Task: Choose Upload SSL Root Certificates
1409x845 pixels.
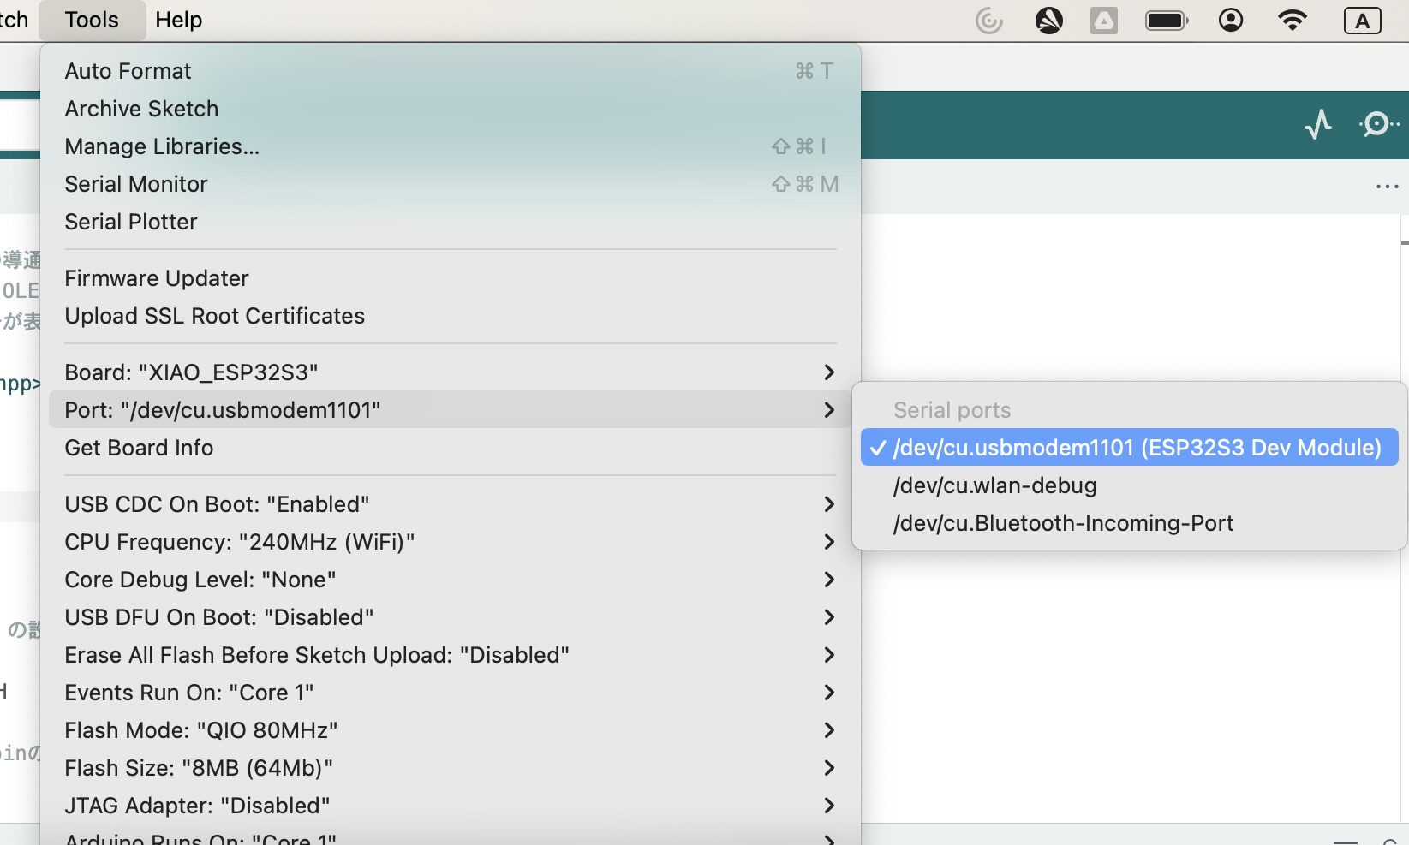Action: click(x=451, y=316)
